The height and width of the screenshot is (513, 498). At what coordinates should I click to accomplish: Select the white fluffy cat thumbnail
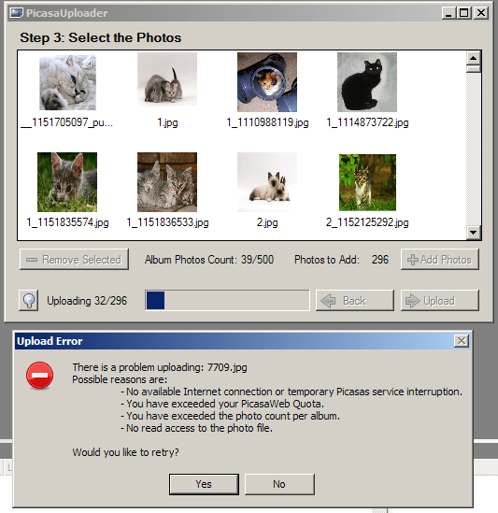67,82
